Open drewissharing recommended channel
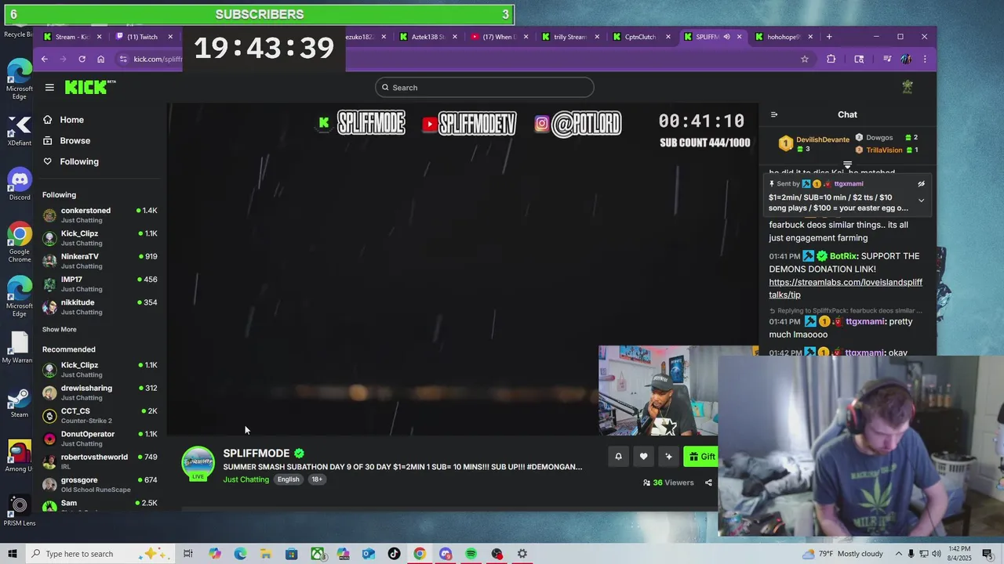 (x=100, y=392)
